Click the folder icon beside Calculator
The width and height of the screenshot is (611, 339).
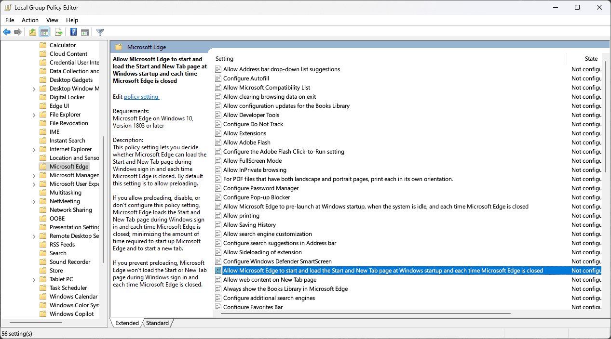tap(43, 45)
